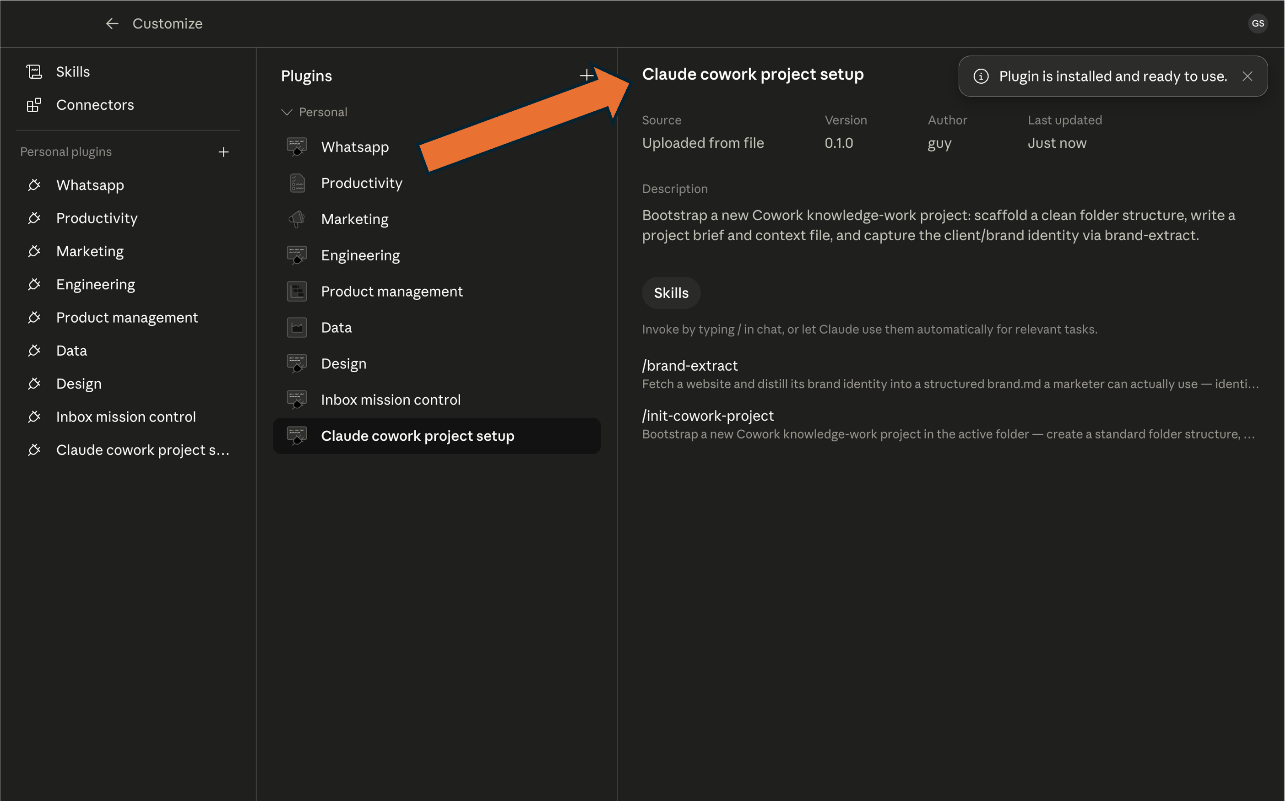Open the /brand-extract skill

(689, 366)
